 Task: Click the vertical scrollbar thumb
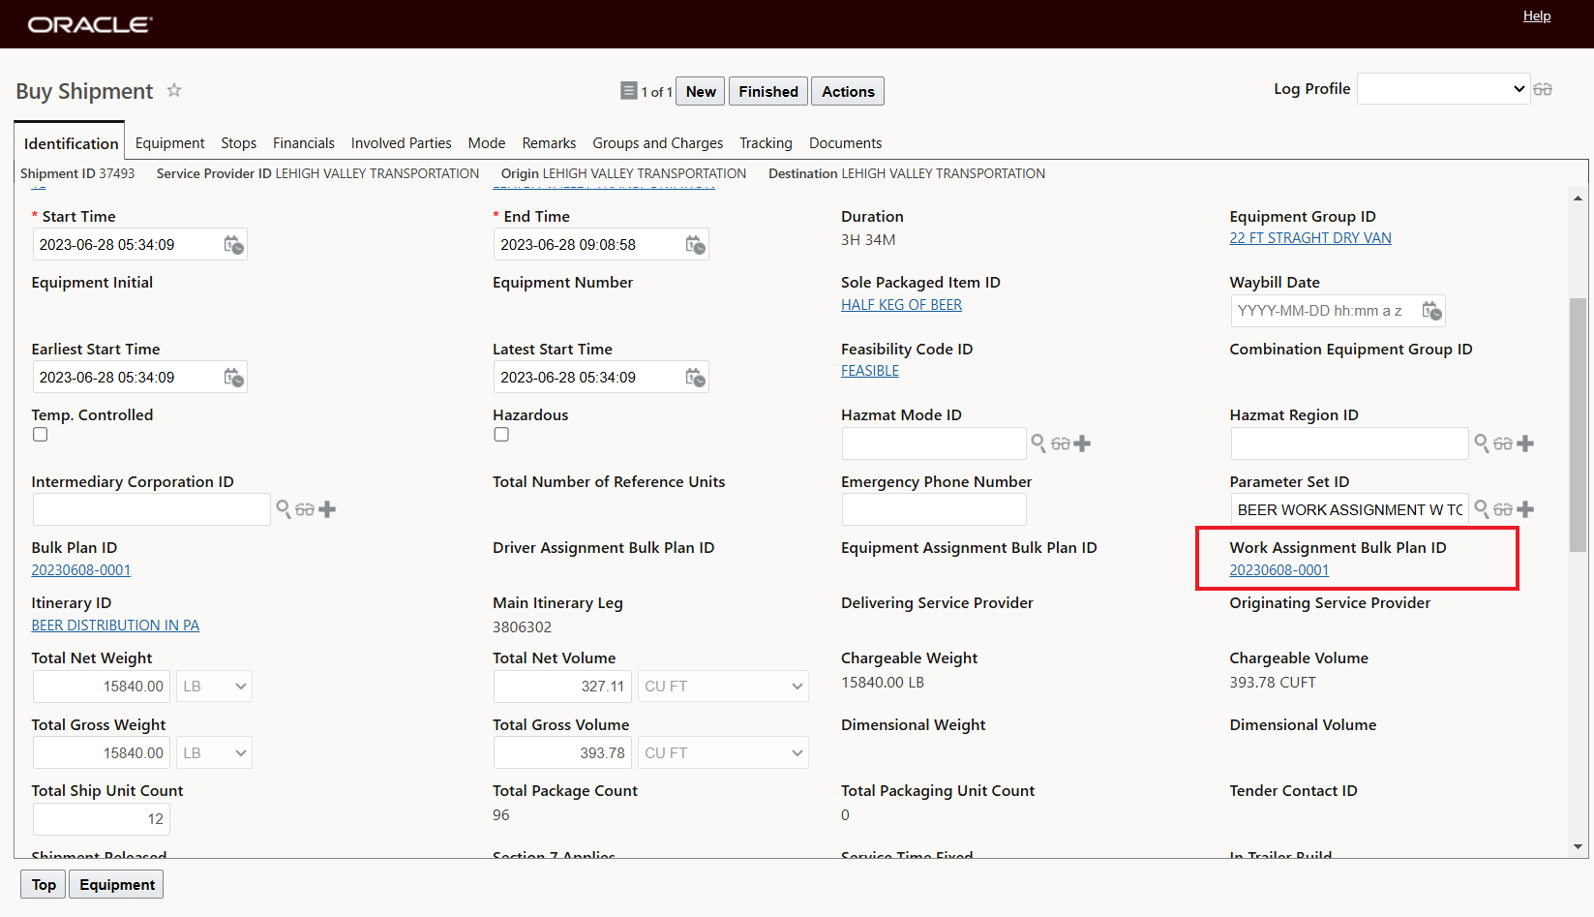coord(1578,424)
